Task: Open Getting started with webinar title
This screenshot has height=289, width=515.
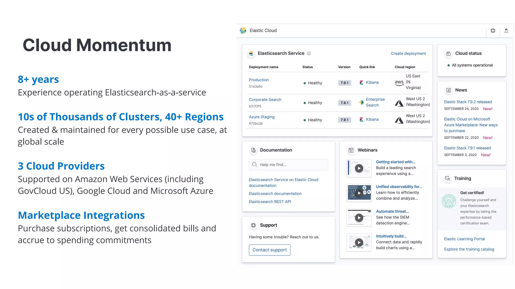Action: point(396,162)
